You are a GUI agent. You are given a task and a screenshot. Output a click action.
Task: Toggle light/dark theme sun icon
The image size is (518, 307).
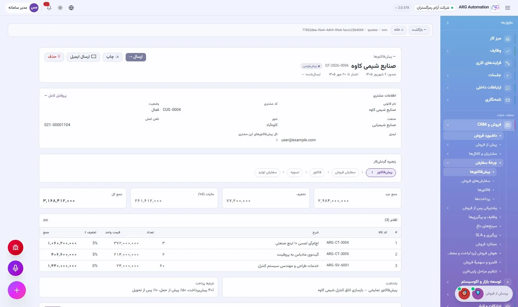coord(60,8)
